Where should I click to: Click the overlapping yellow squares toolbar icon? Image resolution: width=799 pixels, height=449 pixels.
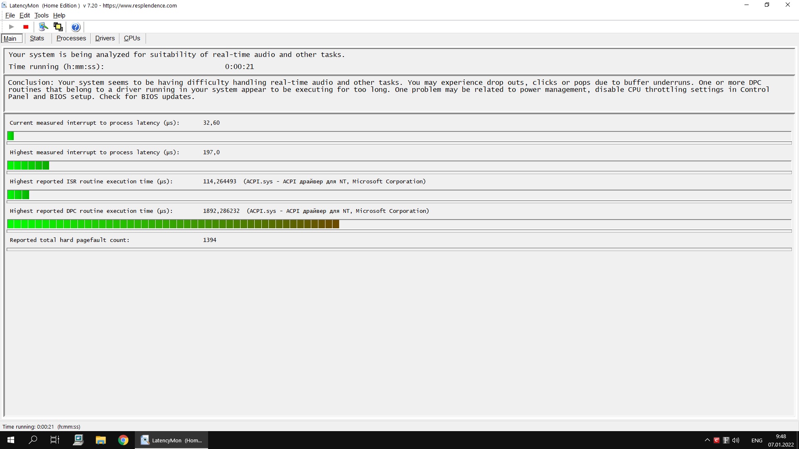point(58,27)
